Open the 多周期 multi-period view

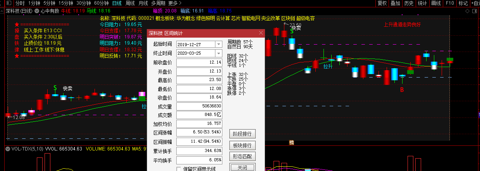(x=158, y=3)
